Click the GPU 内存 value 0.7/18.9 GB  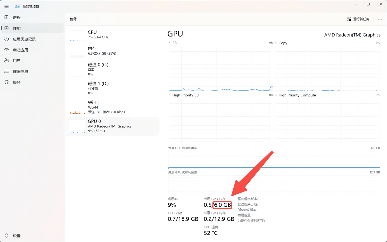point(183,219)
